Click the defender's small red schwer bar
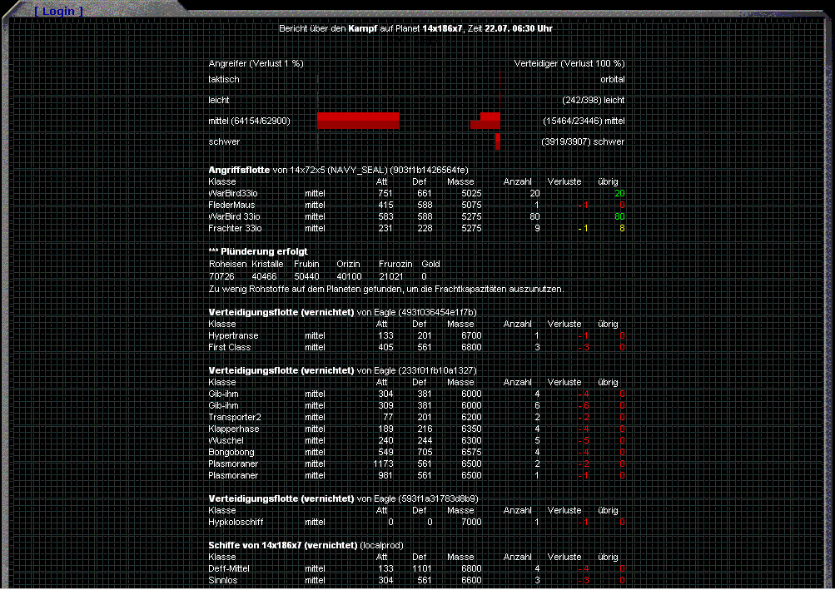Screen dimensions: 835x590 click(498, 141)
